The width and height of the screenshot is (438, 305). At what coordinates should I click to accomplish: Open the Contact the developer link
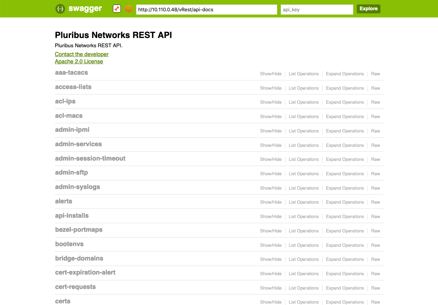point(82,54)
